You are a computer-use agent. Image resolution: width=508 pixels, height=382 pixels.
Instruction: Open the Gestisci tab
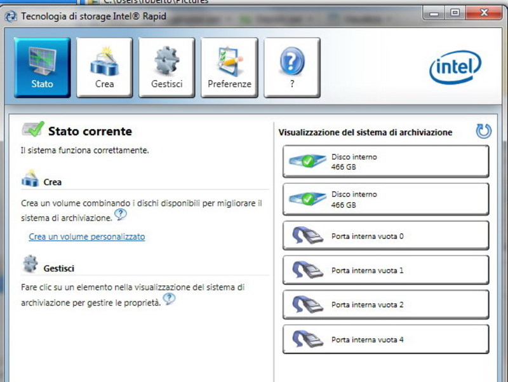coord(166,67)
